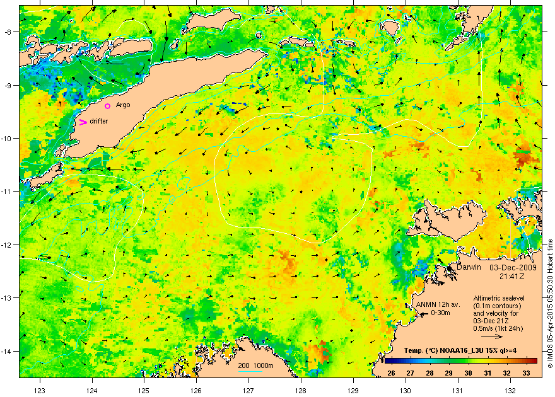Click the magenta drifter arrow marker

tap(83, 122)
